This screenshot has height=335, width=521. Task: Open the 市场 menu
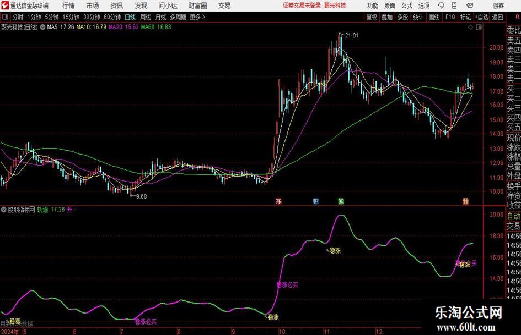(x=93, y=6)
